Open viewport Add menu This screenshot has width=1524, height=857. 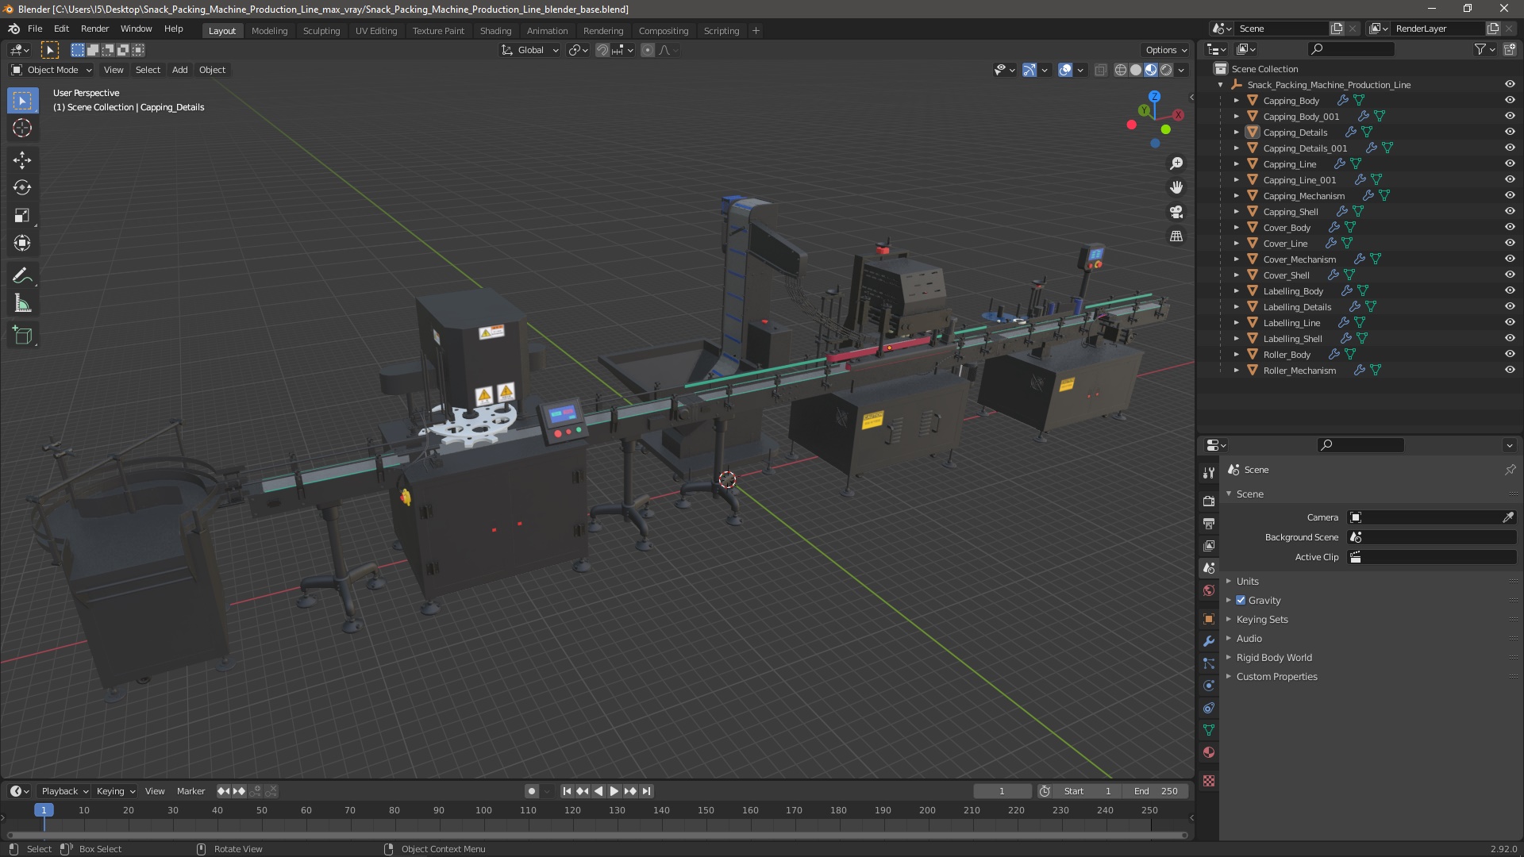[x=180, y=70]
